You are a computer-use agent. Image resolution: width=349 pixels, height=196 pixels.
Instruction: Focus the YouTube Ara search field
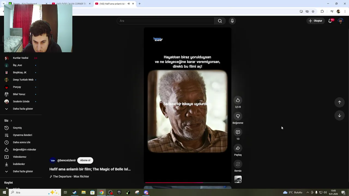tap(166, 21)
